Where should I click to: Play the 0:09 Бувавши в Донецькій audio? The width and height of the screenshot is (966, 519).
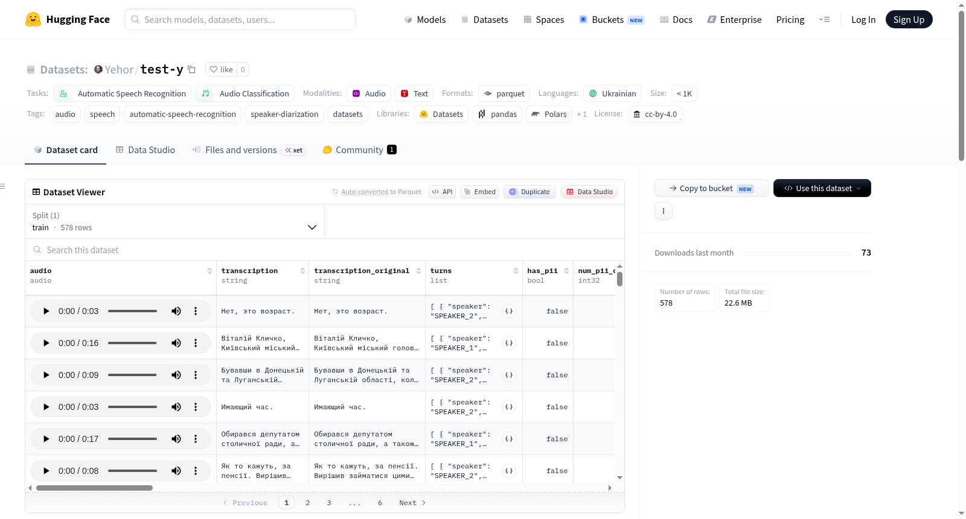click(x=46, y=375)
